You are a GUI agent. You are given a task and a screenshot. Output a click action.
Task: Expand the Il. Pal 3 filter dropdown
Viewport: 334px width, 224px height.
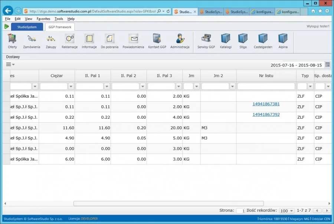pyautogui.click(x=179, y=86)
